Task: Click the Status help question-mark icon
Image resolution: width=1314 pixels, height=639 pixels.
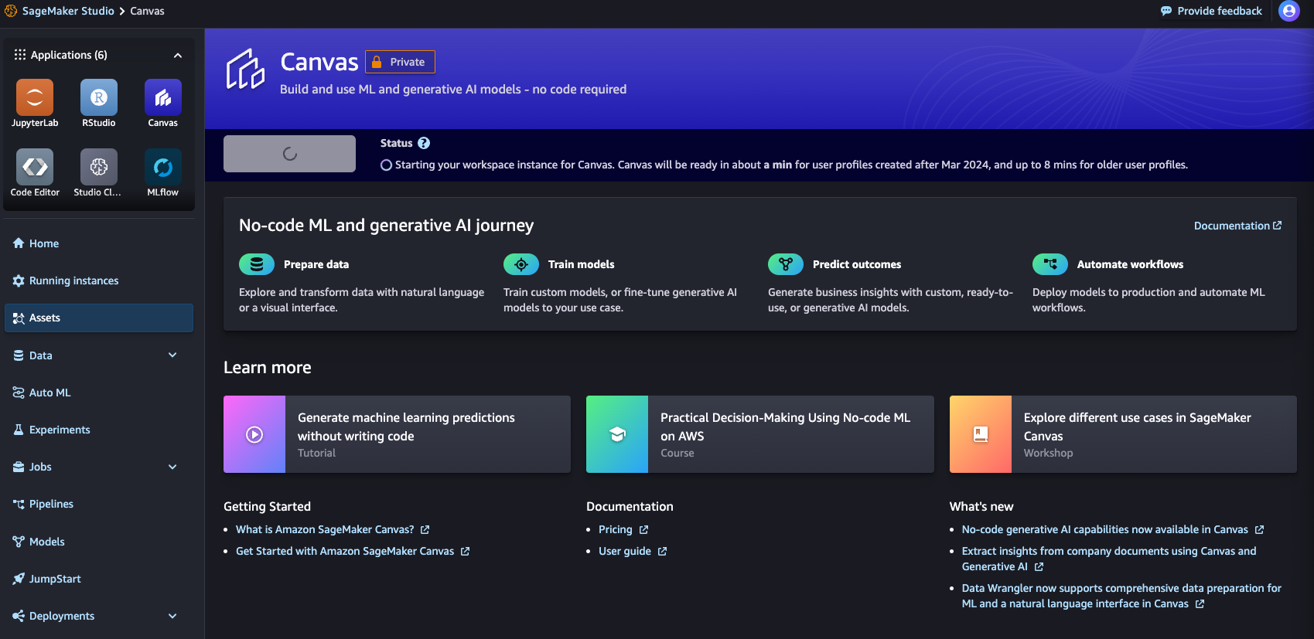Action: pyautogui.click(x=424, y=143)
